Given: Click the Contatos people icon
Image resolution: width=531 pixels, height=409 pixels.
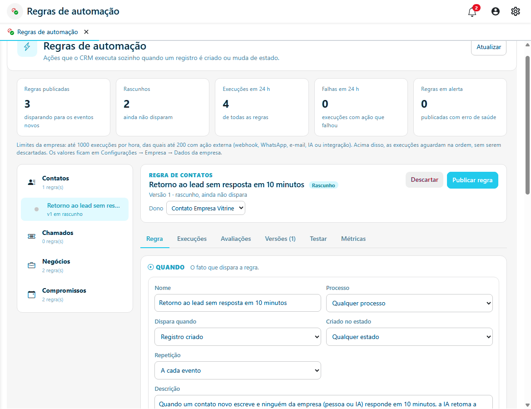Looking at the screenshot, I should (31, 182).
